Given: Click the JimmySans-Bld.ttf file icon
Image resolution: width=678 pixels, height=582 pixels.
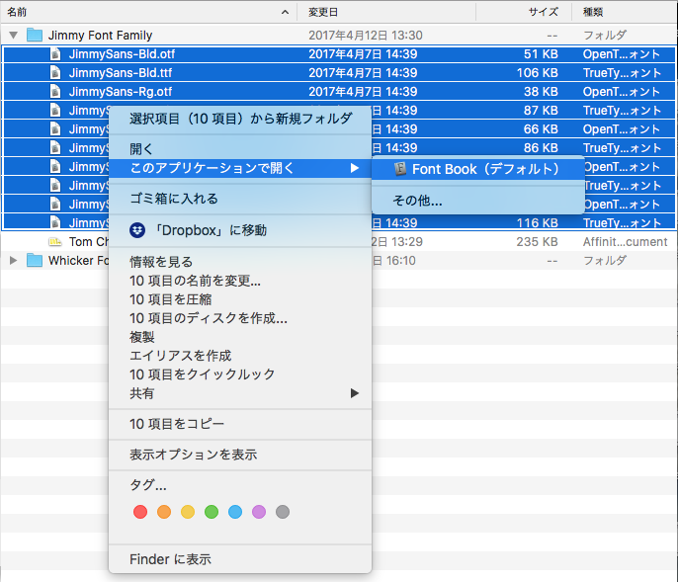Looking at the screenshot, I should click(x=55, y=73).
